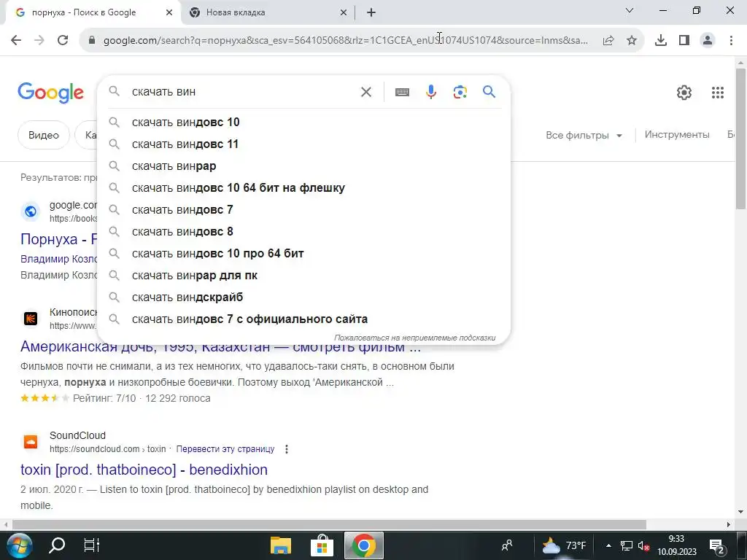Screen dimensions: 747x560
Task: Click the Chrome taskbar icon
Action: point(363,545)
